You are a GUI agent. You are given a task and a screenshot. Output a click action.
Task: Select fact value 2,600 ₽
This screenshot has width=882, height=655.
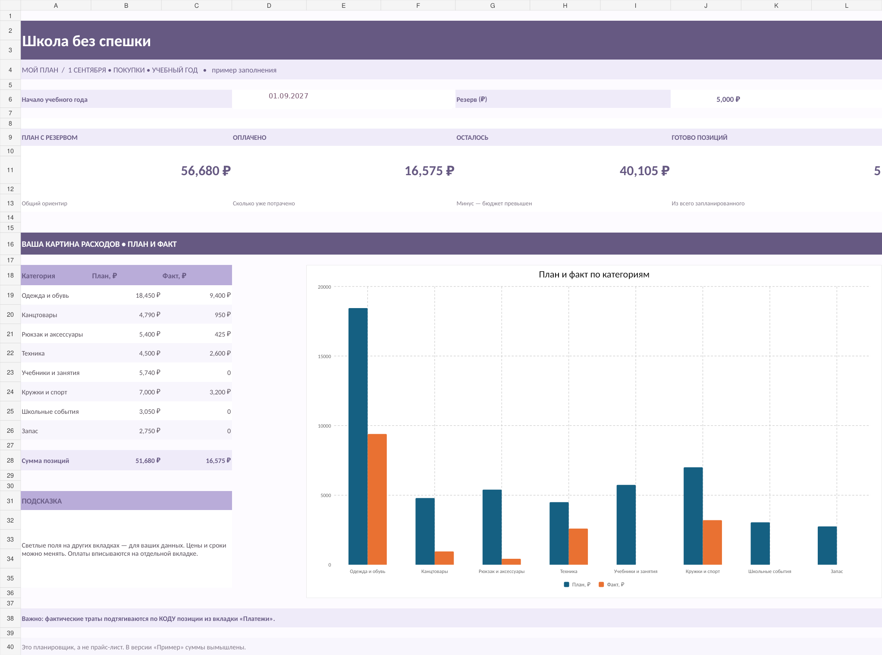point(197,353)
